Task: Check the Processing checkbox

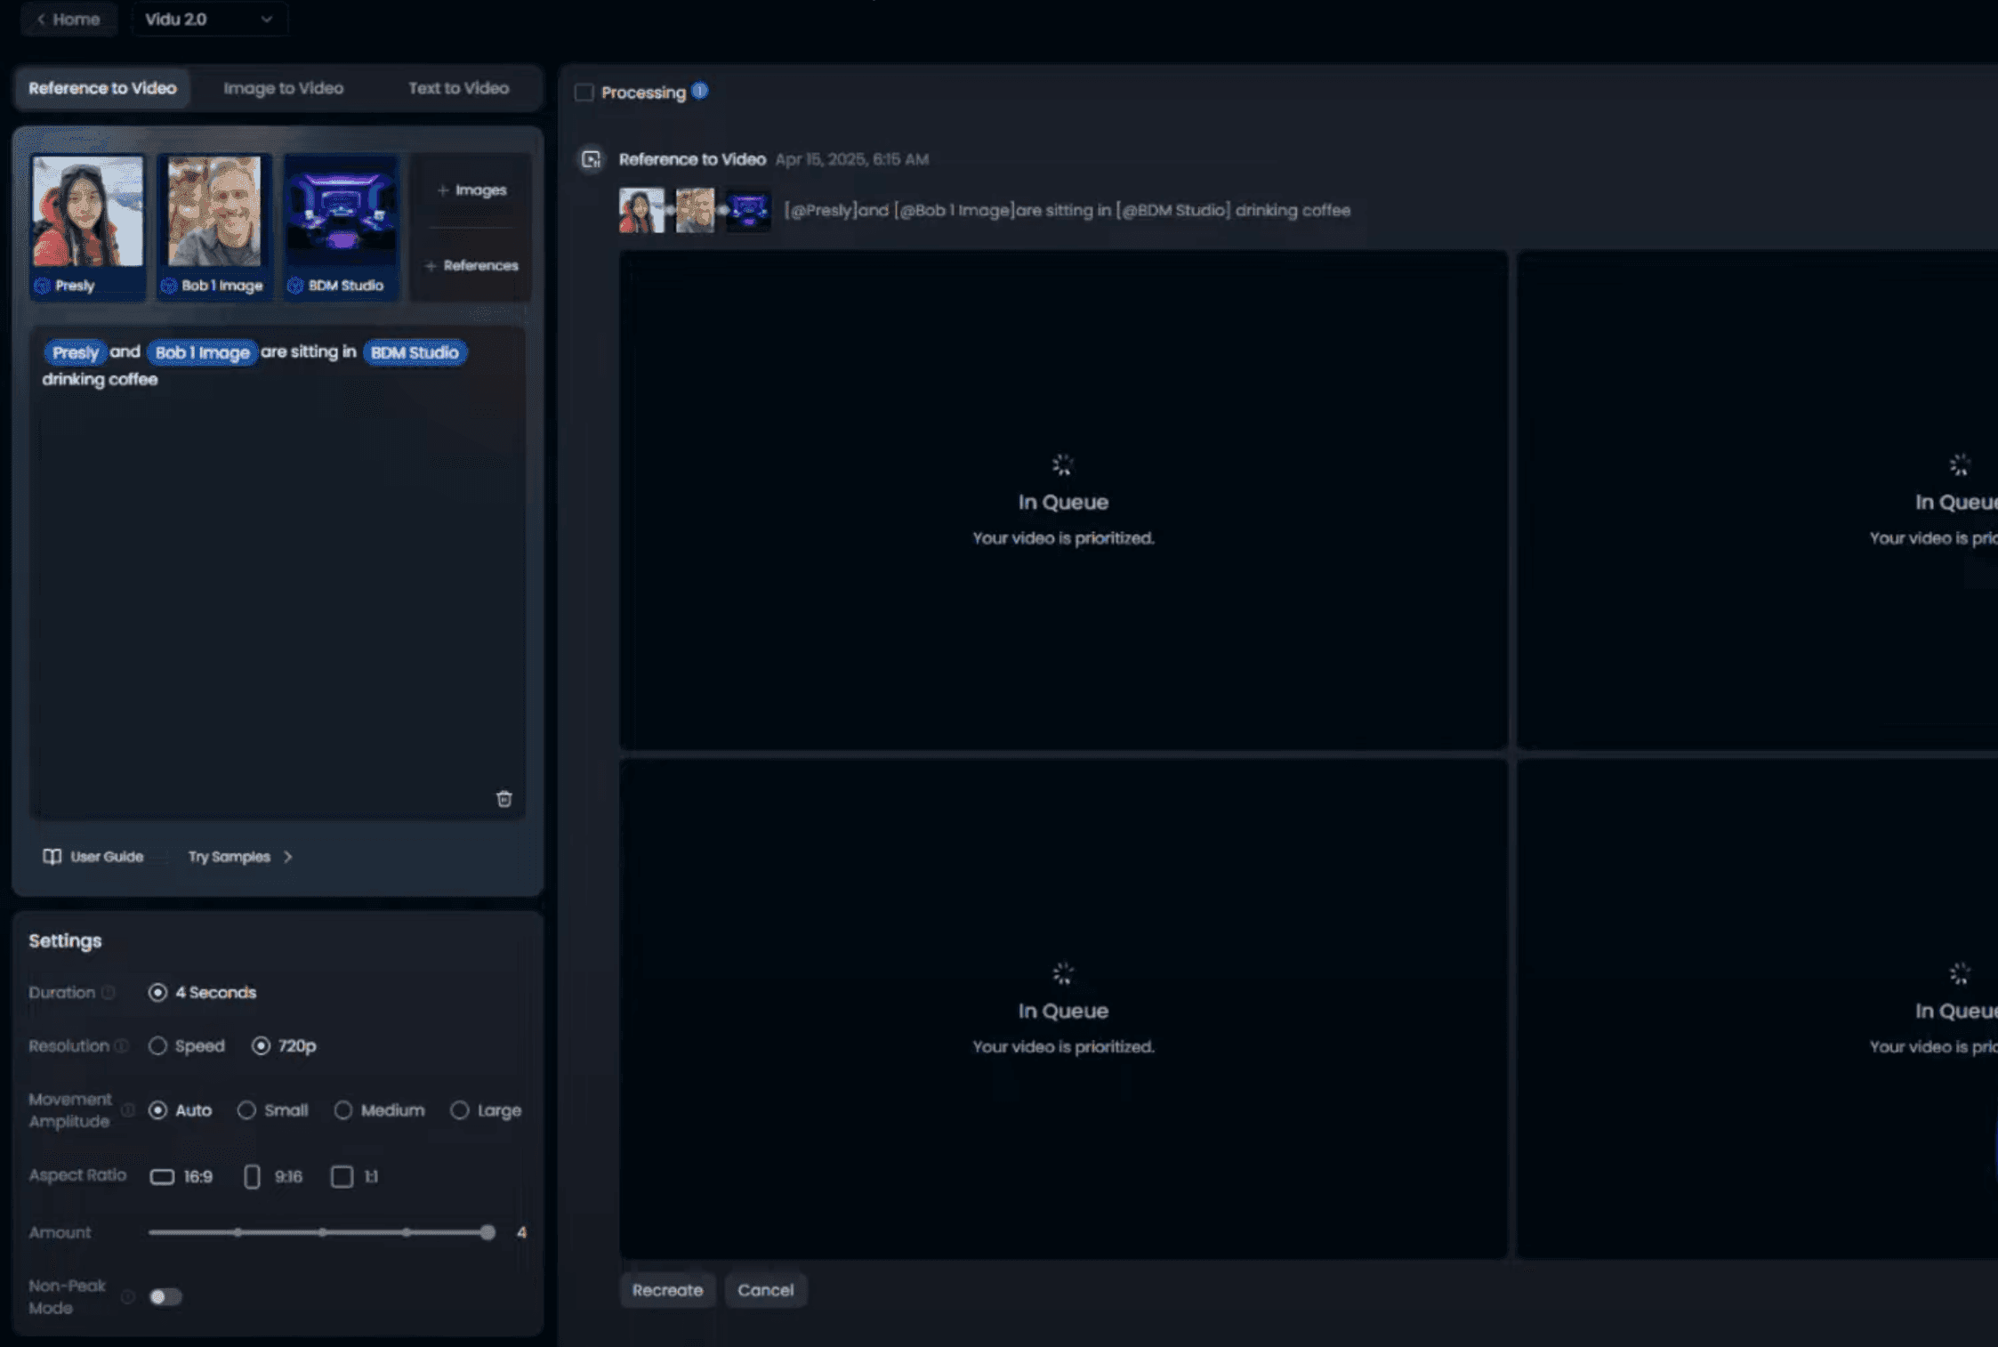Action: click(x=584, y=93)
